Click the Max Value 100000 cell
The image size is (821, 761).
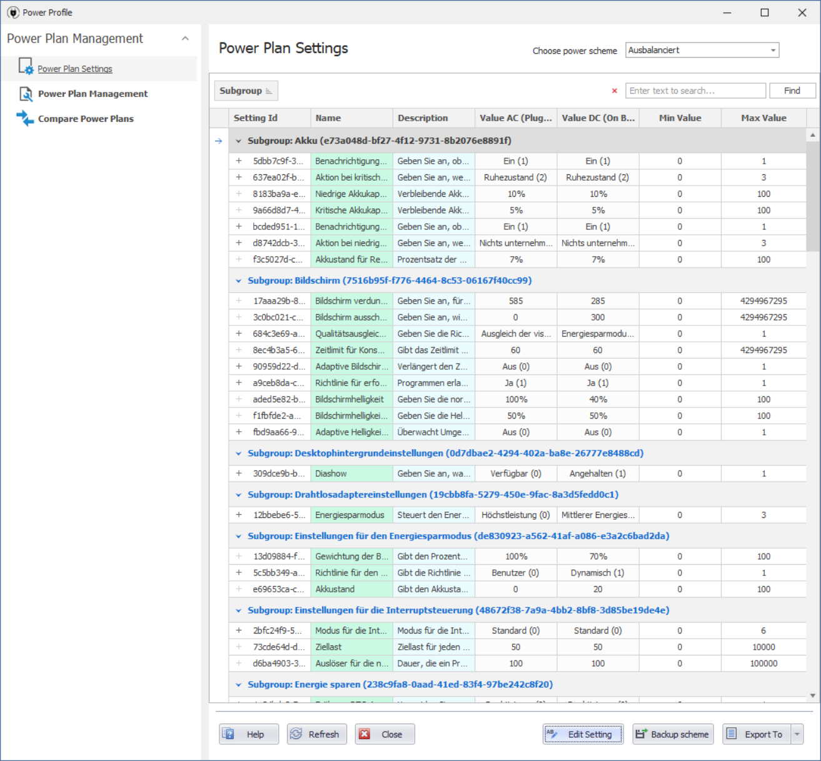[763, 664]
